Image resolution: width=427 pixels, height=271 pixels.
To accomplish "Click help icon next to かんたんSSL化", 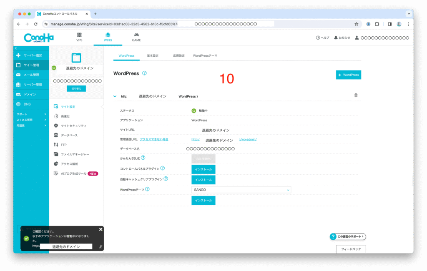I will [x=143, y=158].
